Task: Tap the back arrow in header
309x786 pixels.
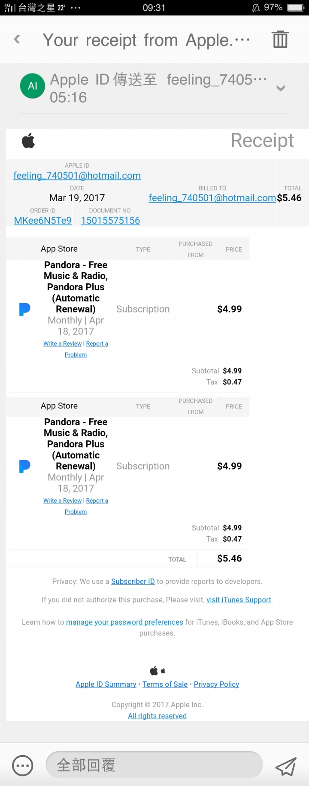Action: pos(17,40)
